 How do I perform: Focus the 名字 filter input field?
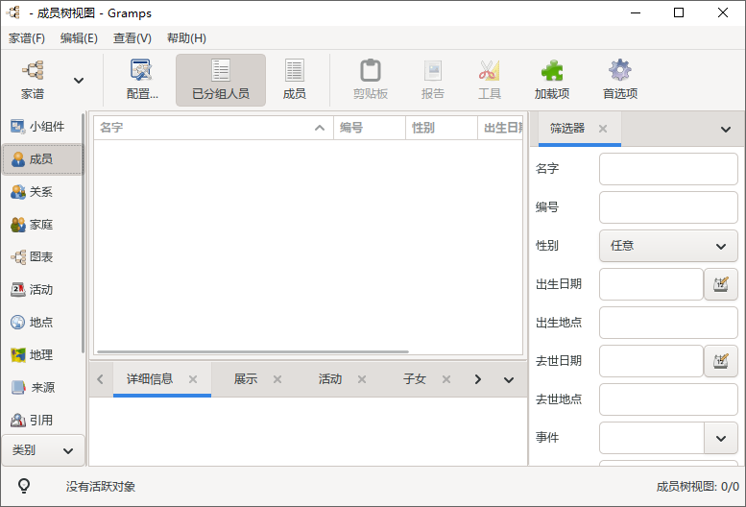coord(668,169)
